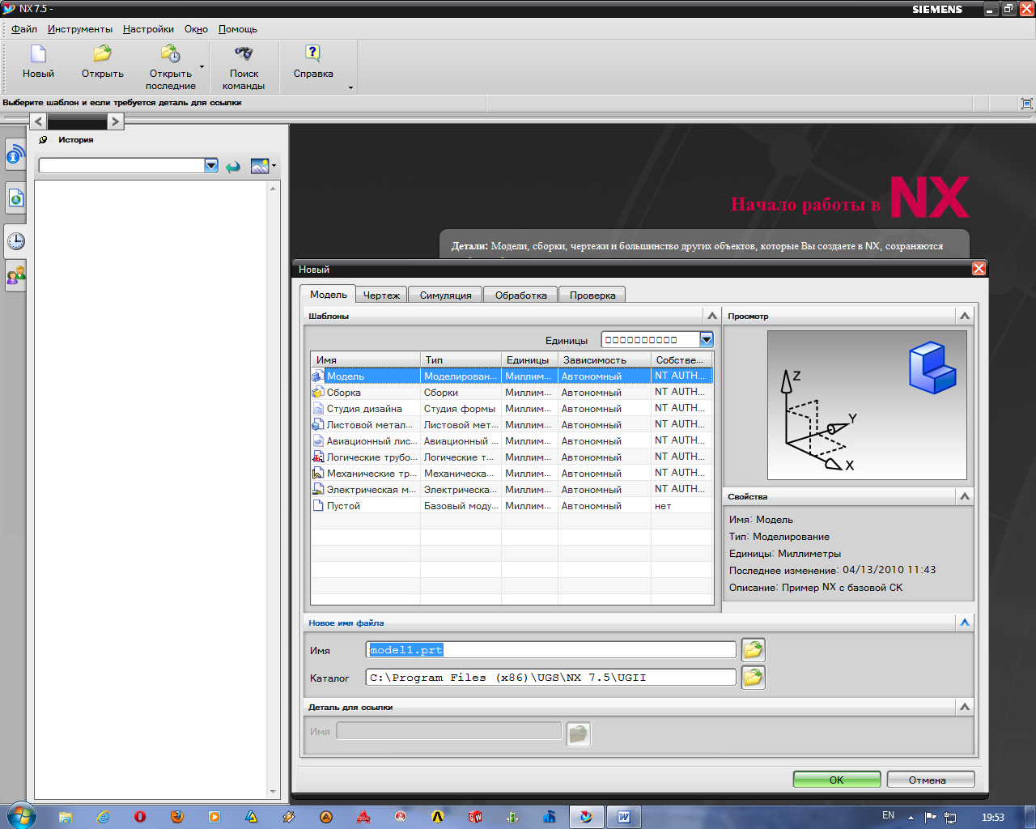Switch to the Чертеж tab

pos(381,295)
